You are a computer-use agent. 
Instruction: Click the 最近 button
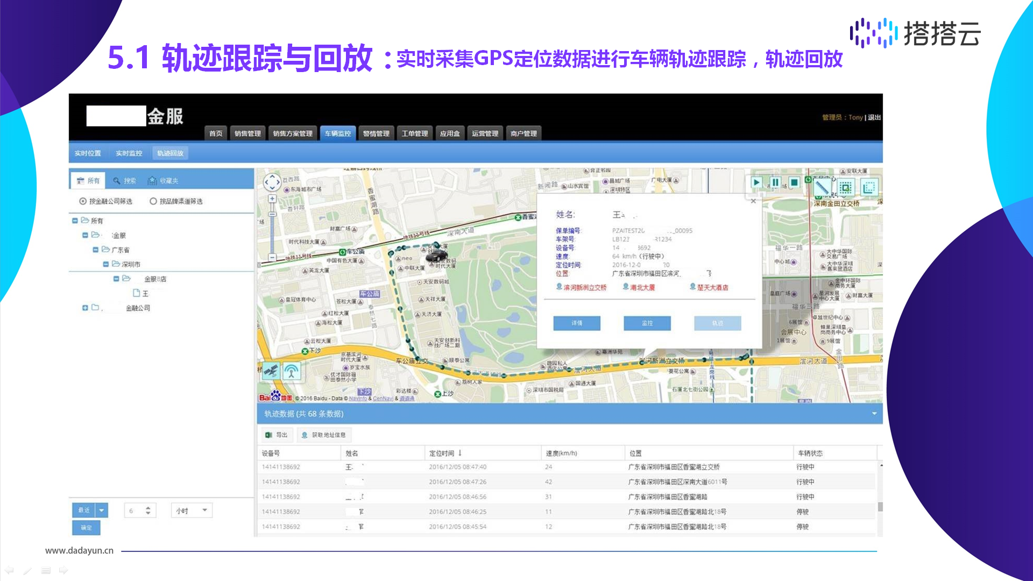(84, 510)
